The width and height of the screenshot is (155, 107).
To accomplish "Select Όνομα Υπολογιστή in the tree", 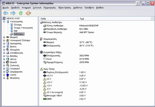I will [23, 28].
